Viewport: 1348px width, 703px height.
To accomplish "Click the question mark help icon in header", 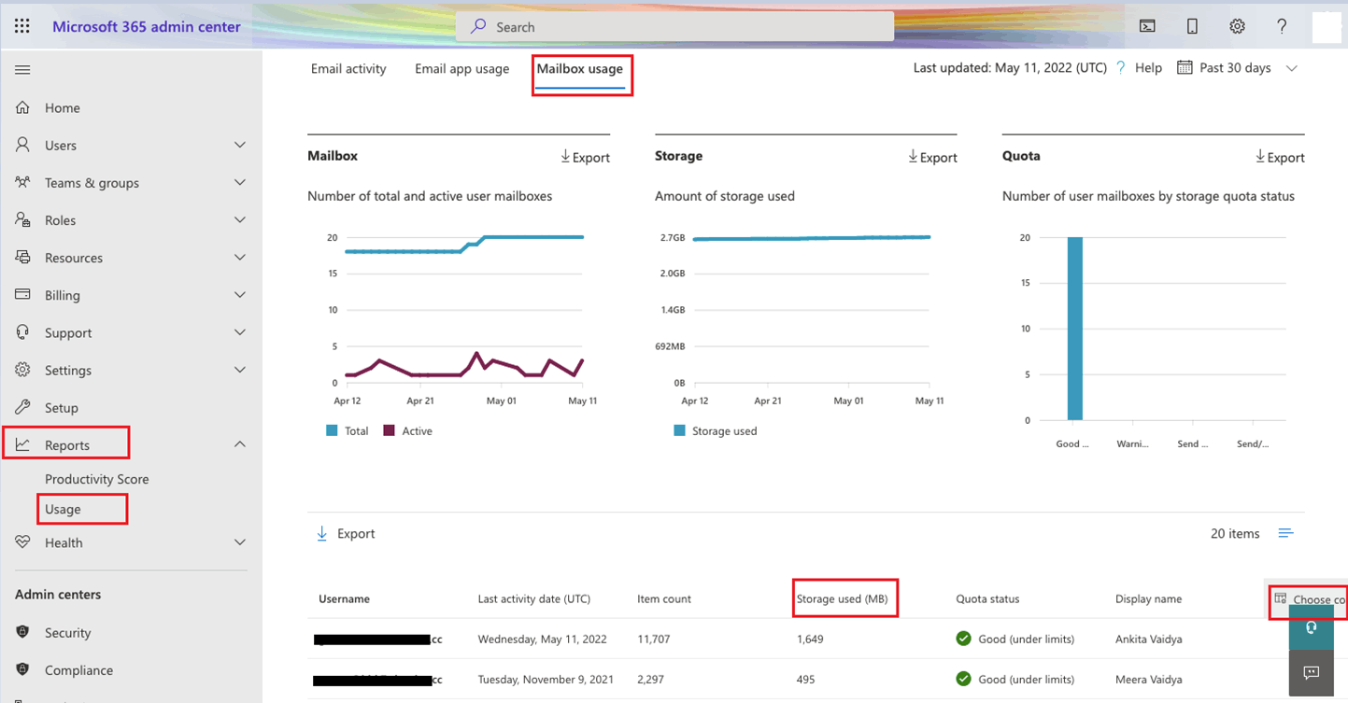I will tap(1282, 26).
